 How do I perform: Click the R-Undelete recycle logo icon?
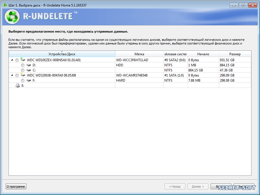[x=12, y=17]
